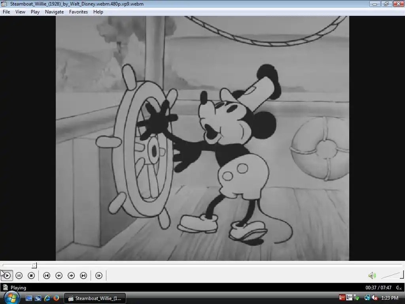The height and width of the screenshot is (304, 405).
Task: Launch Firefox from quick launch
Action: coord(56,298)
